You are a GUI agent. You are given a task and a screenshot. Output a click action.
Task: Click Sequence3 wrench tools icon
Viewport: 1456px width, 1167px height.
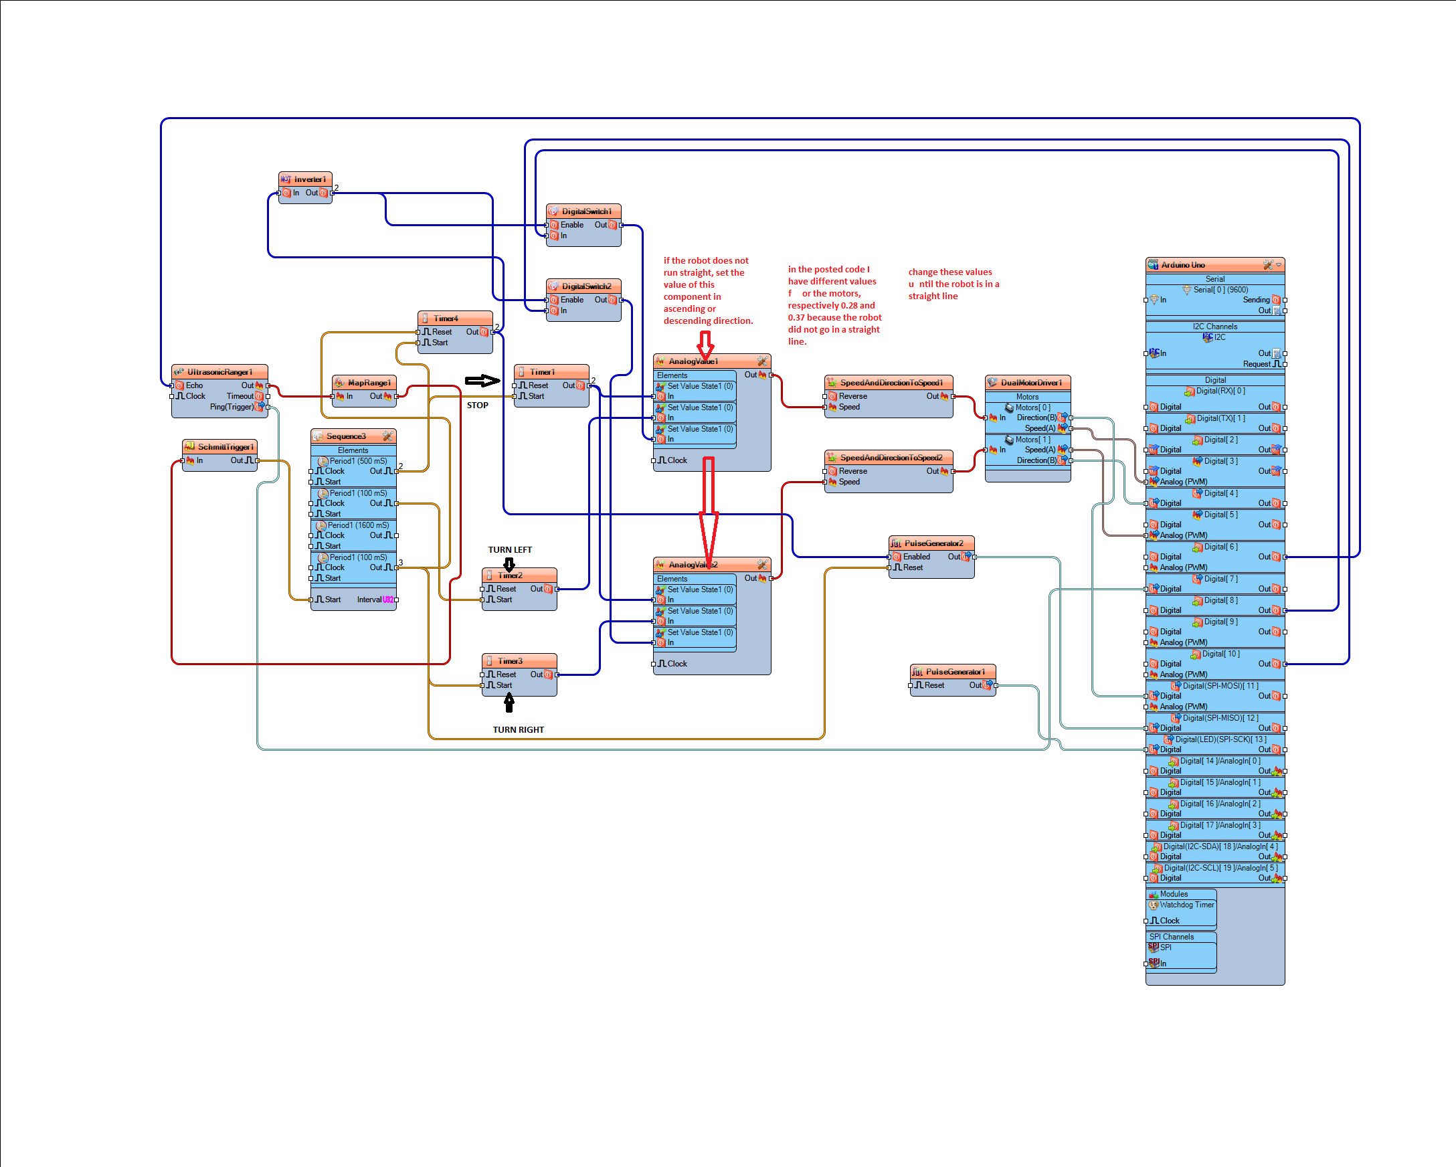tap(387, 436)
